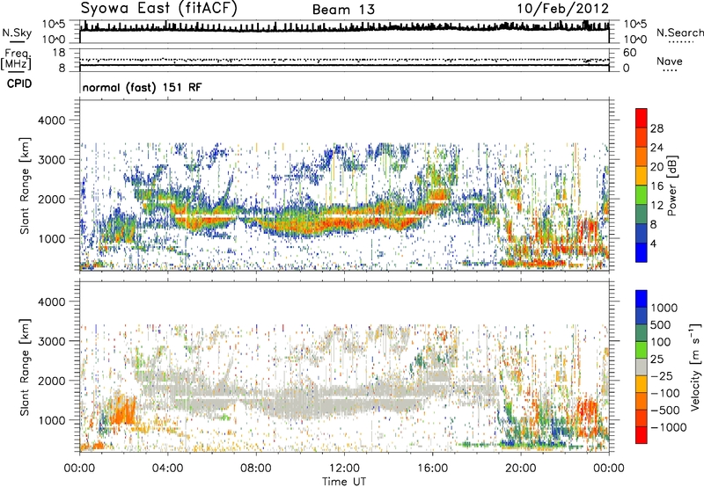Click the date label '10/Feb/2012'

[x=563, y=9]
